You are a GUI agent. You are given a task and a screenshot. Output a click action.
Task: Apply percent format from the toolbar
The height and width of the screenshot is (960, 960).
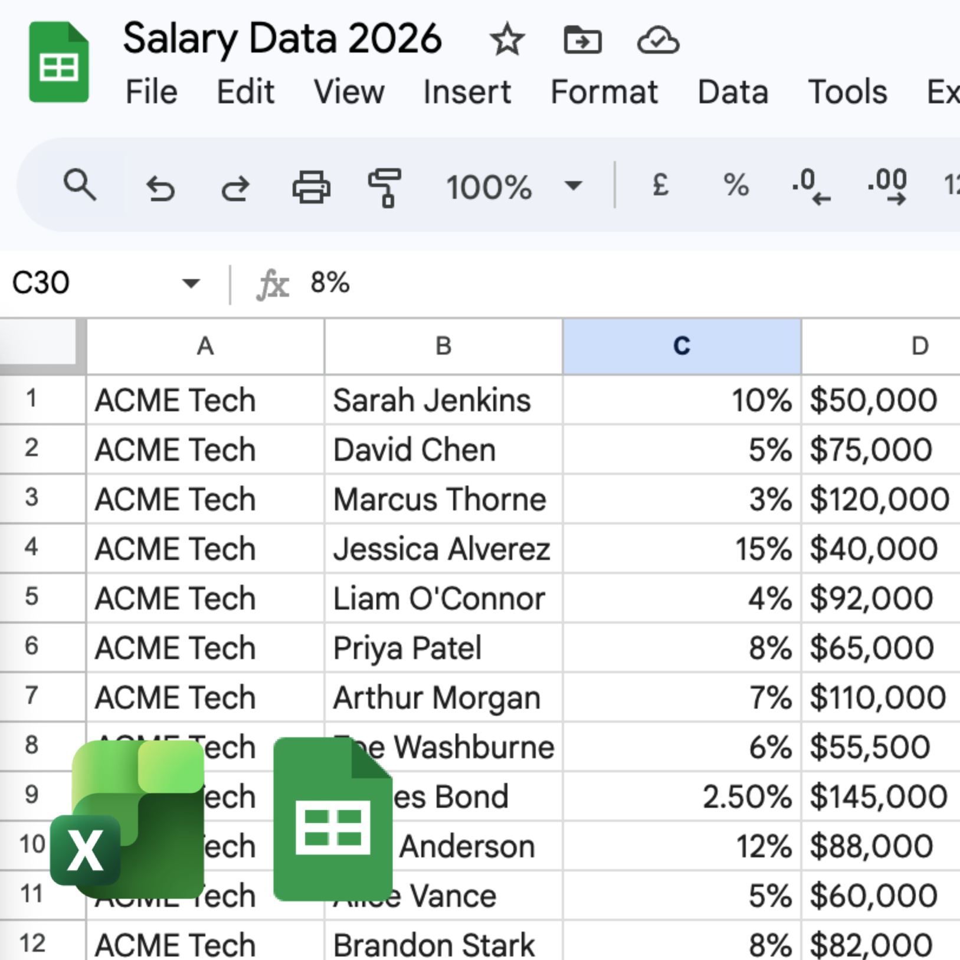[x=736, y=185]
